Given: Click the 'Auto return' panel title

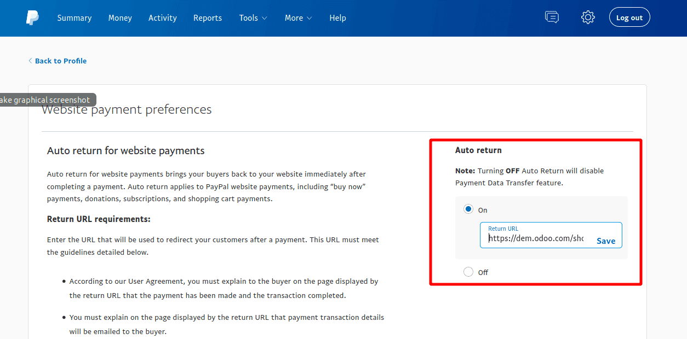Looking at the screenshot, I should (478, 150).
